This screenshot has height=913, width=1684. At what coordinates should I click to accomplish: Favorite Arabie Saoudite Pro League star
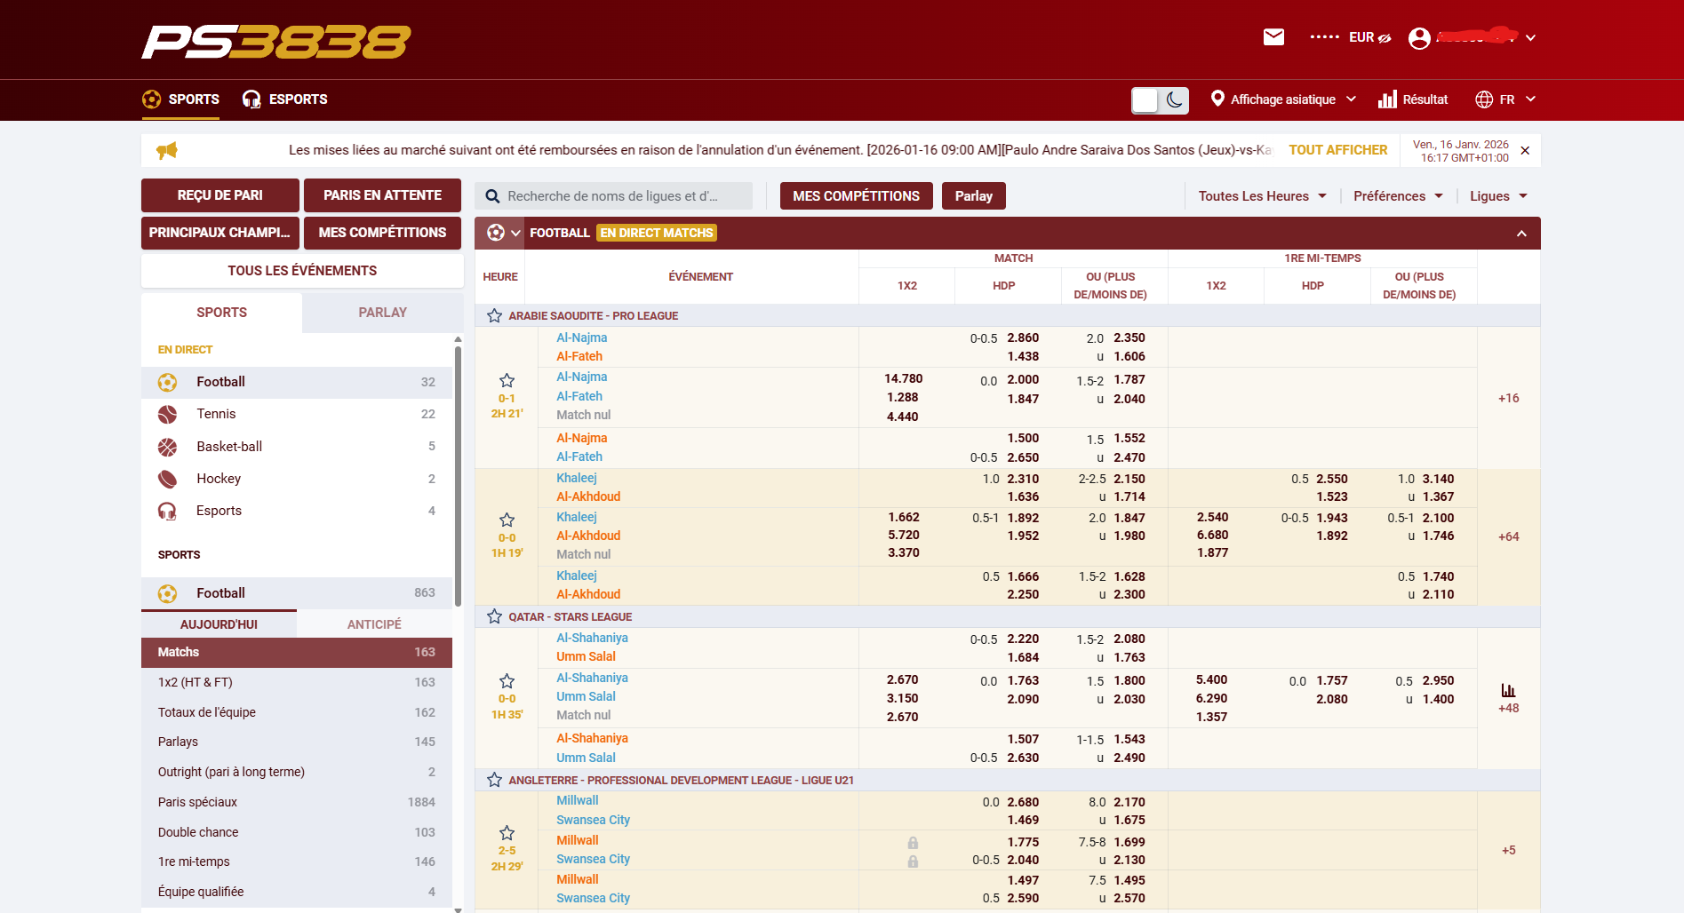pos(495,316)
